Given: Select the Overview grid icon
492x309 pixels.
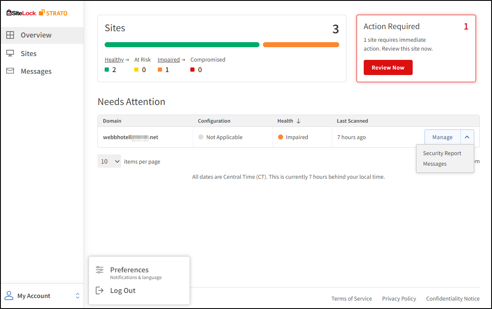Looking at the screenshot, I should (9, 35).
